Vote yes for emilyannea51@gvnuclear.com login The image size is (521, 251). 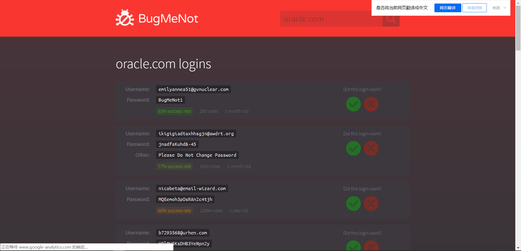(x=353, y=104)
